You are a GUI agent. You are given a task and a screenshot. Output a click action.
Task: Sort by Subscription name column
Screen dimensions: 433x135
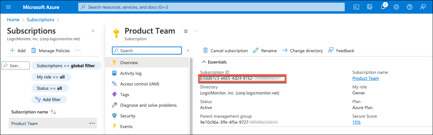click(x=34, y=112)
